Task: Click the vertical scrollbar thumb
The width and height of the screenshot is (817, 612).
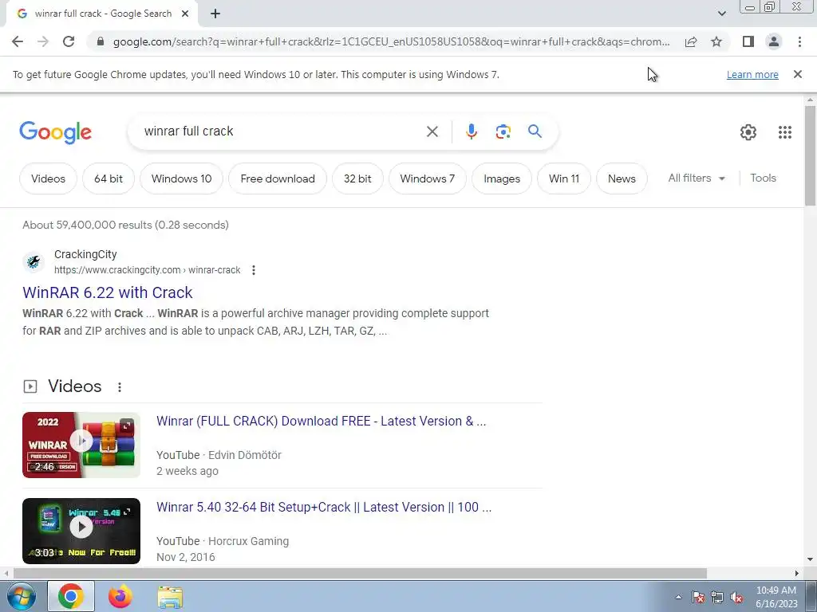Action: point(810,155)
